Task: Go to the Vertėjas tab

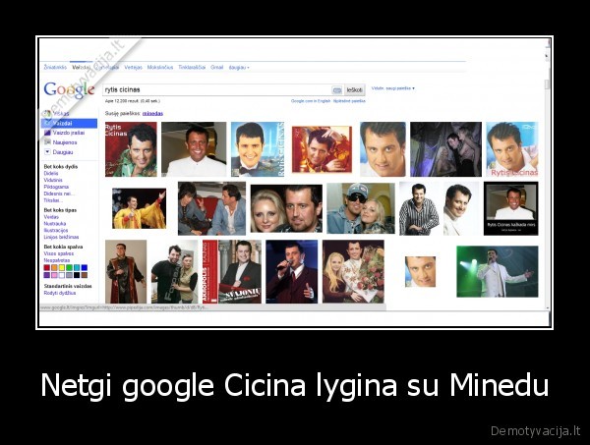Action: point(133,67)
